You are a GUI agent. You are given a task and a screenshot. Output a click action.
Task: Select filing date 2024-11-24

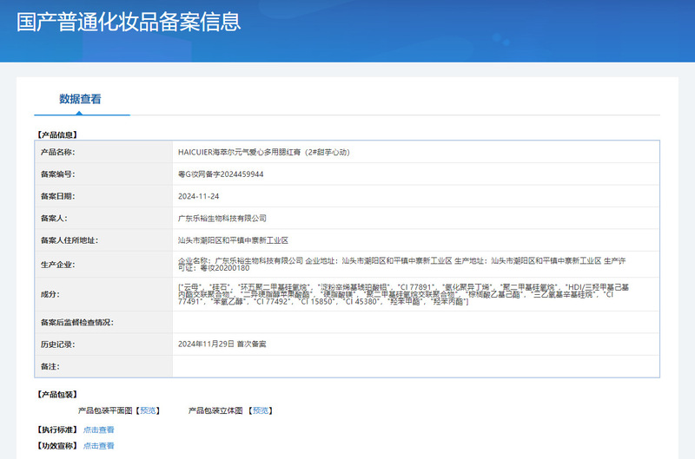(199, 196)
